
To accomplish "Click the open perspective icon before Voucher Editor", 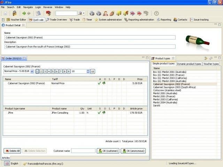I will (x=3, y=20).
